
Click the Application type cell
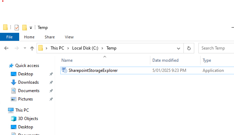point(213,70)
